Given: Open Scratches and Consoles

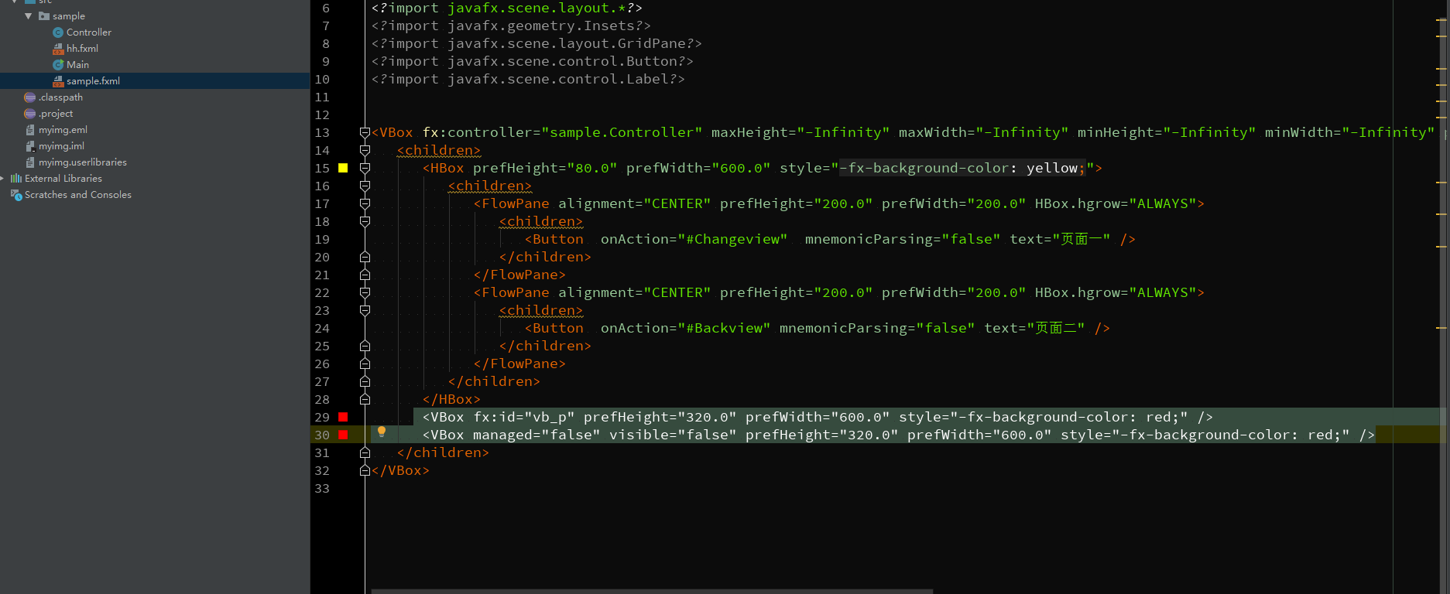Looking at the screenshot, I should pos(77,195).
